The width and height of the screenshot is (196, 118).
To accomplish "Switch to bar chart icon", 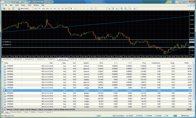I will (x=109, y=8).
